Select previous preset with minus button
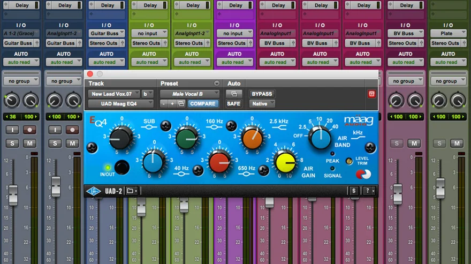The image size is (471, 264). [163, 104]
